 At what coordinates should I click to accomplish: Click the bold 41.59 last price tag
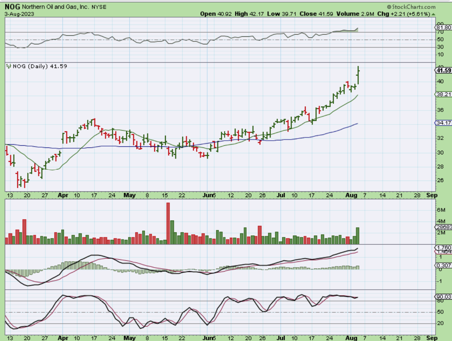tap(443, 71)
